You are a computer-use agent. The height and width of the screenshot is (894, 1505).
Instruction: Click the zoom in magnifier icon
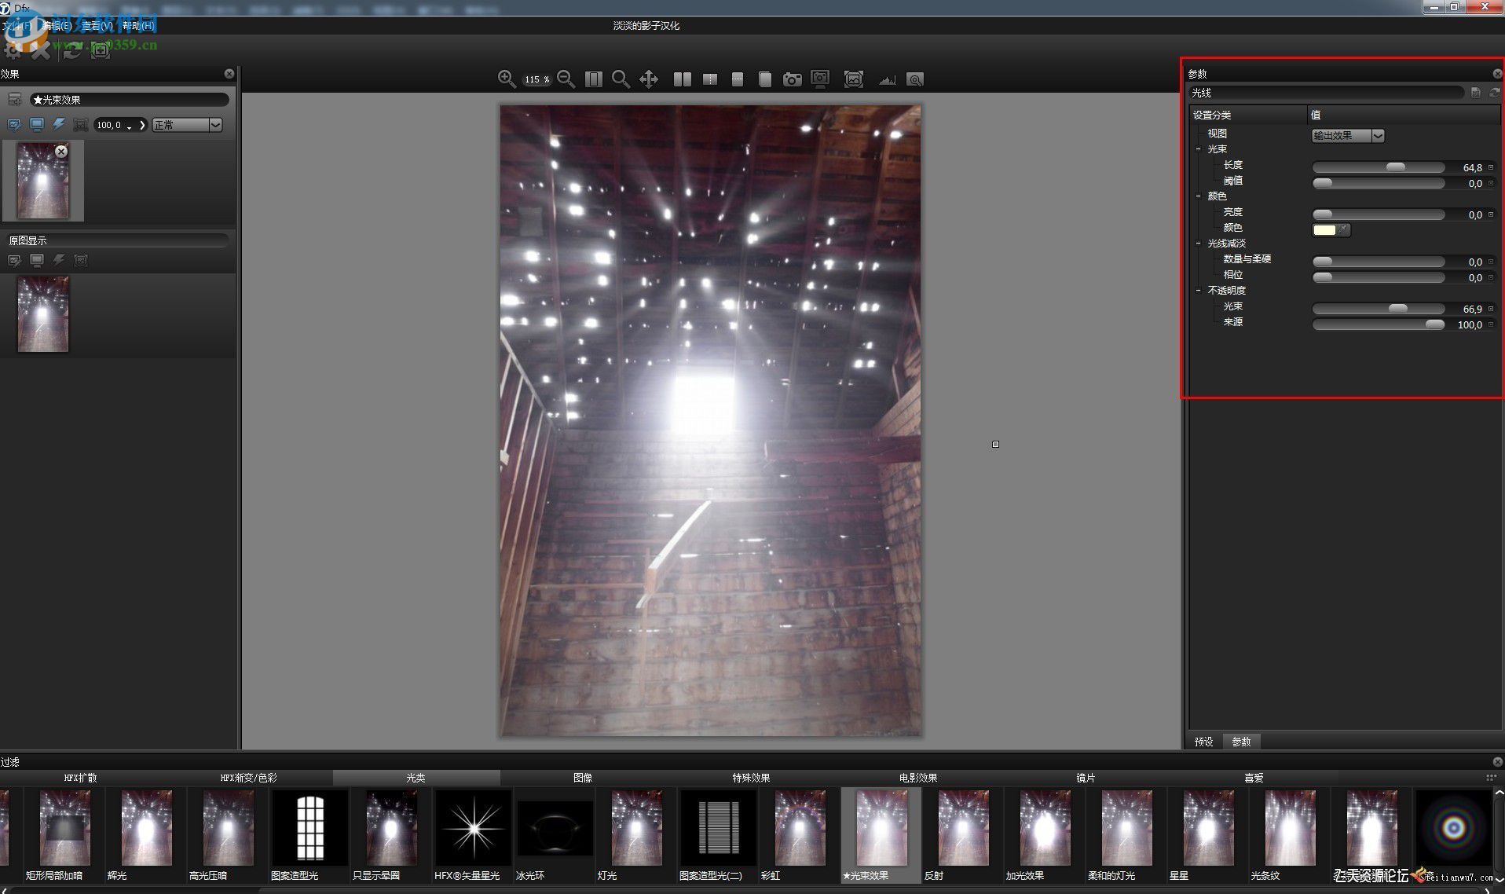tap(506, 79)
